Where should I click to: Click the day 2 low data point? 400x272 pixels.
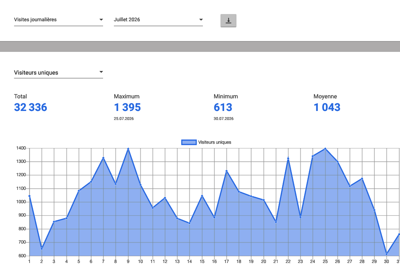(x=41, y=249)
